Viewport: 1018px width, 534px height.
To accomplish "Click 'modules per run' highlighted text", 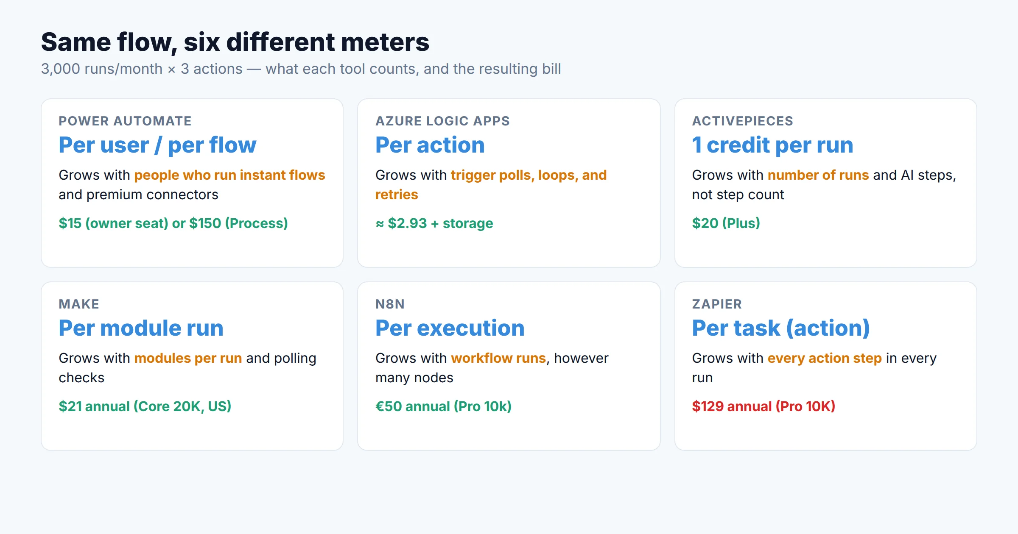I will click(188, 358).
